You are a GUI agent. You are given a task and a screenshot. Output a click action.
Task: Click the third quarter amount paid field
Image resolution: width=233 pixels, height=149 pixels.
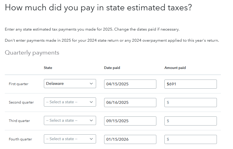click(x=190, y=121)
